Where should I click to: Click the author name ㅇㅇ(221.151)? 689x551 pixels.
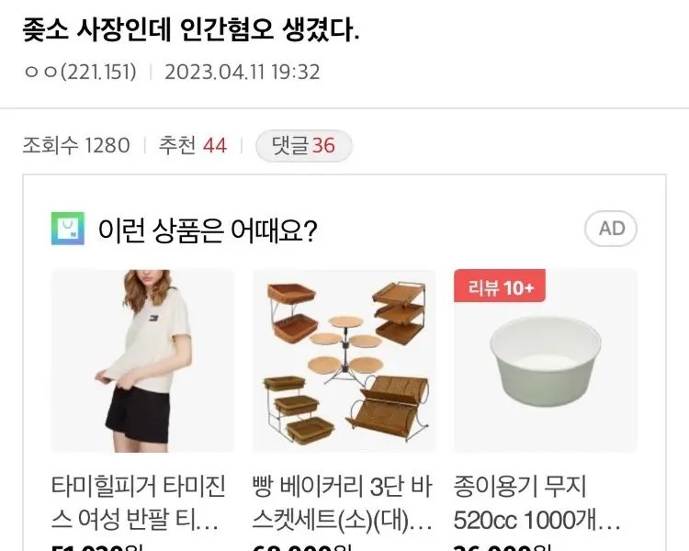(80, 72)
